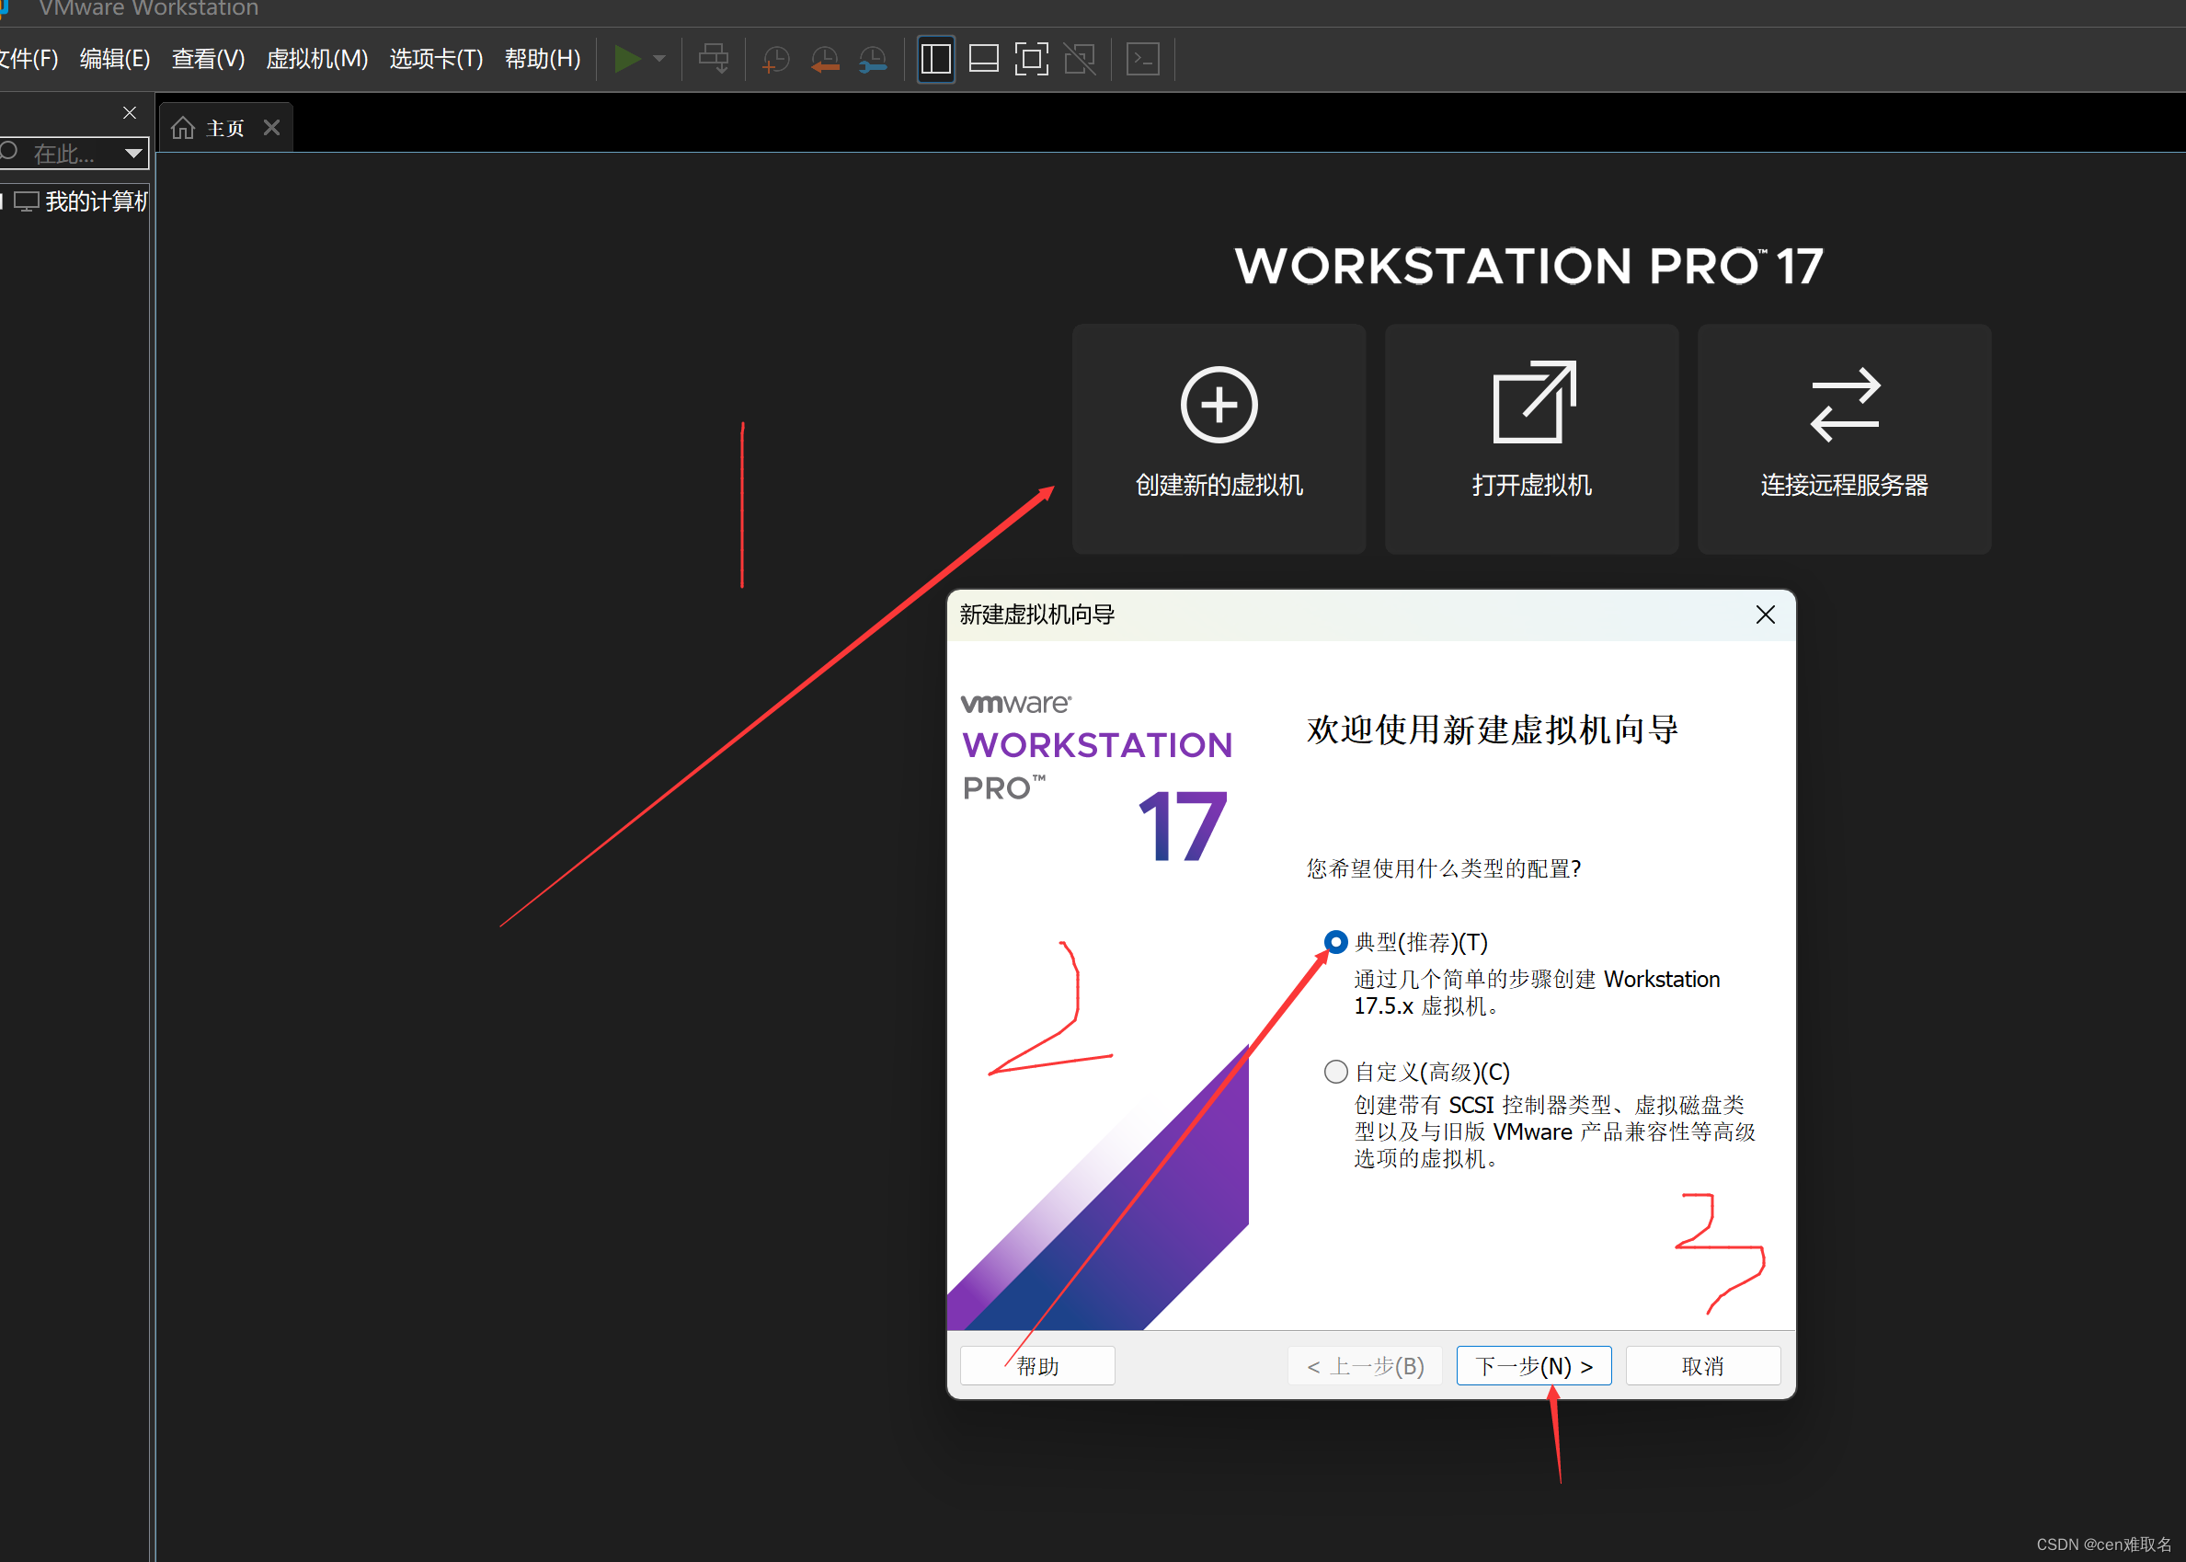Select 我的计算机 in library tree
The height and width of the screenshot is (1562, 2186).
[x=97, y=202]
